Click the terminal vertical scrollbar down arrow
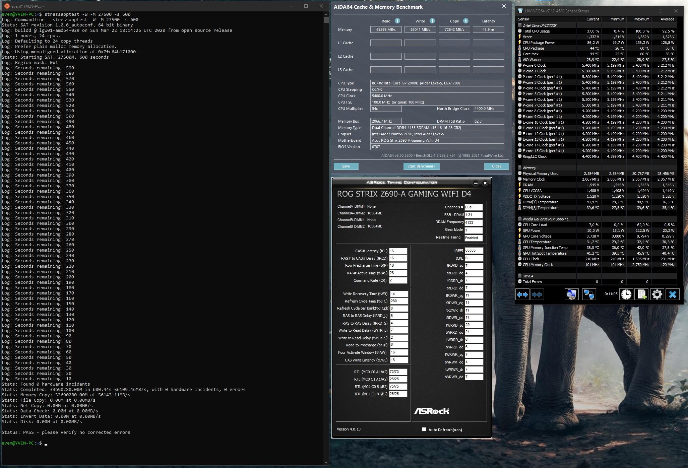The image size is (688, 468). pyautogui.click(x=326, y=462)
